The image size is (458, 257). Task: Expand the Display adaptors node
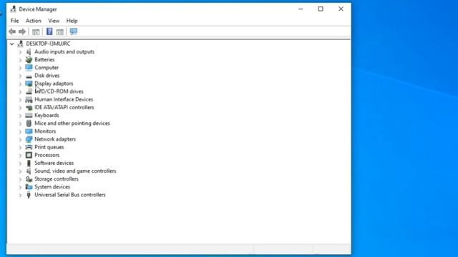(x=20, y=84)
